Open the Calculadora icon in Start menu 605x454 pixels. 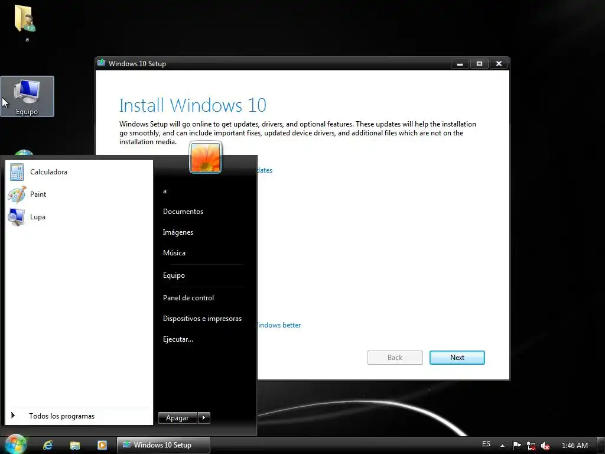(17, 172)
